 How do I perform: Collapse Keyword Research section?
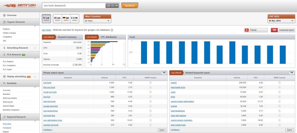20,117
